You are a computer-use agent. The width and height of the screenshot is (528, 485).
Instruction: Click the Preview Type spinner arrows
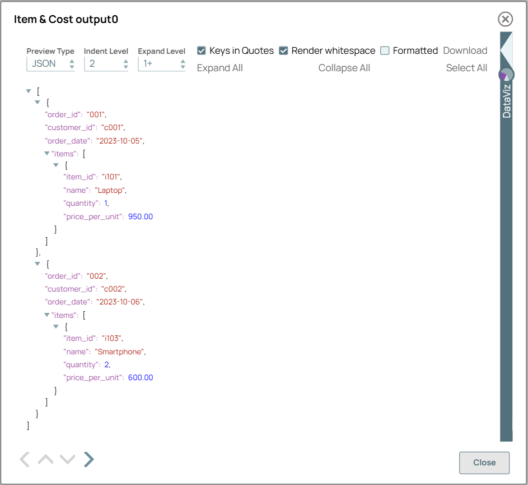coord(72,63)
